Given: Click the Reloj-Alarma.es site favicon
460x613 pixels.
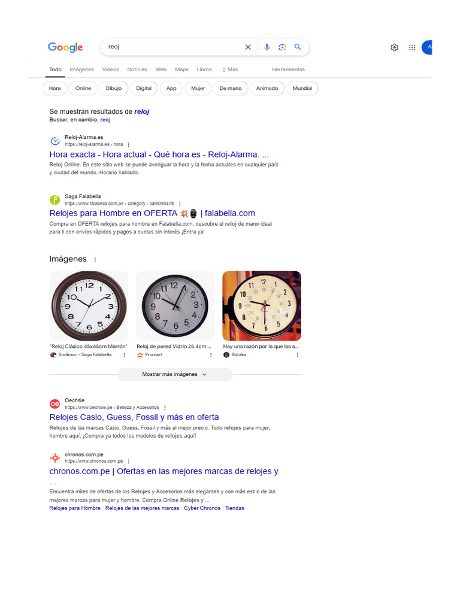Looking at the screenshot, I should pos(55,141).
